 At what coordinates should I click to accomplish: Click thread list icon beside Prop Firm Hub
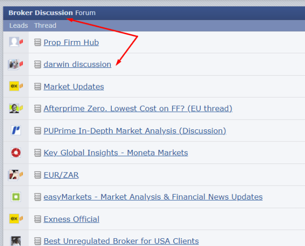coord(38,42)
